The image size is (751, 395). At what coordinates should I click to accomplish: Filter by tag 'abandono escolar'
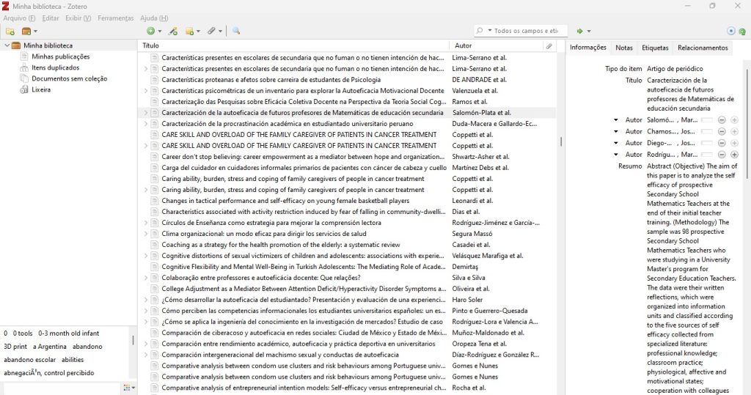pyautogui.click(x=29, y=360)
